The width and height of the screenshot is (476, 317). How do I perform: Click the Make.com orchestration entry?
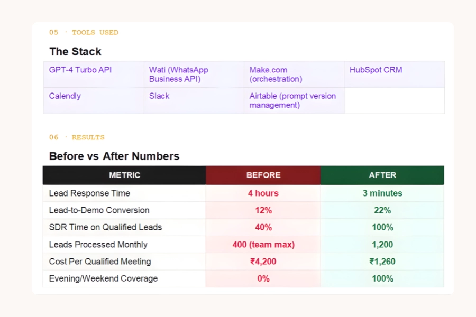click(276, 74)
